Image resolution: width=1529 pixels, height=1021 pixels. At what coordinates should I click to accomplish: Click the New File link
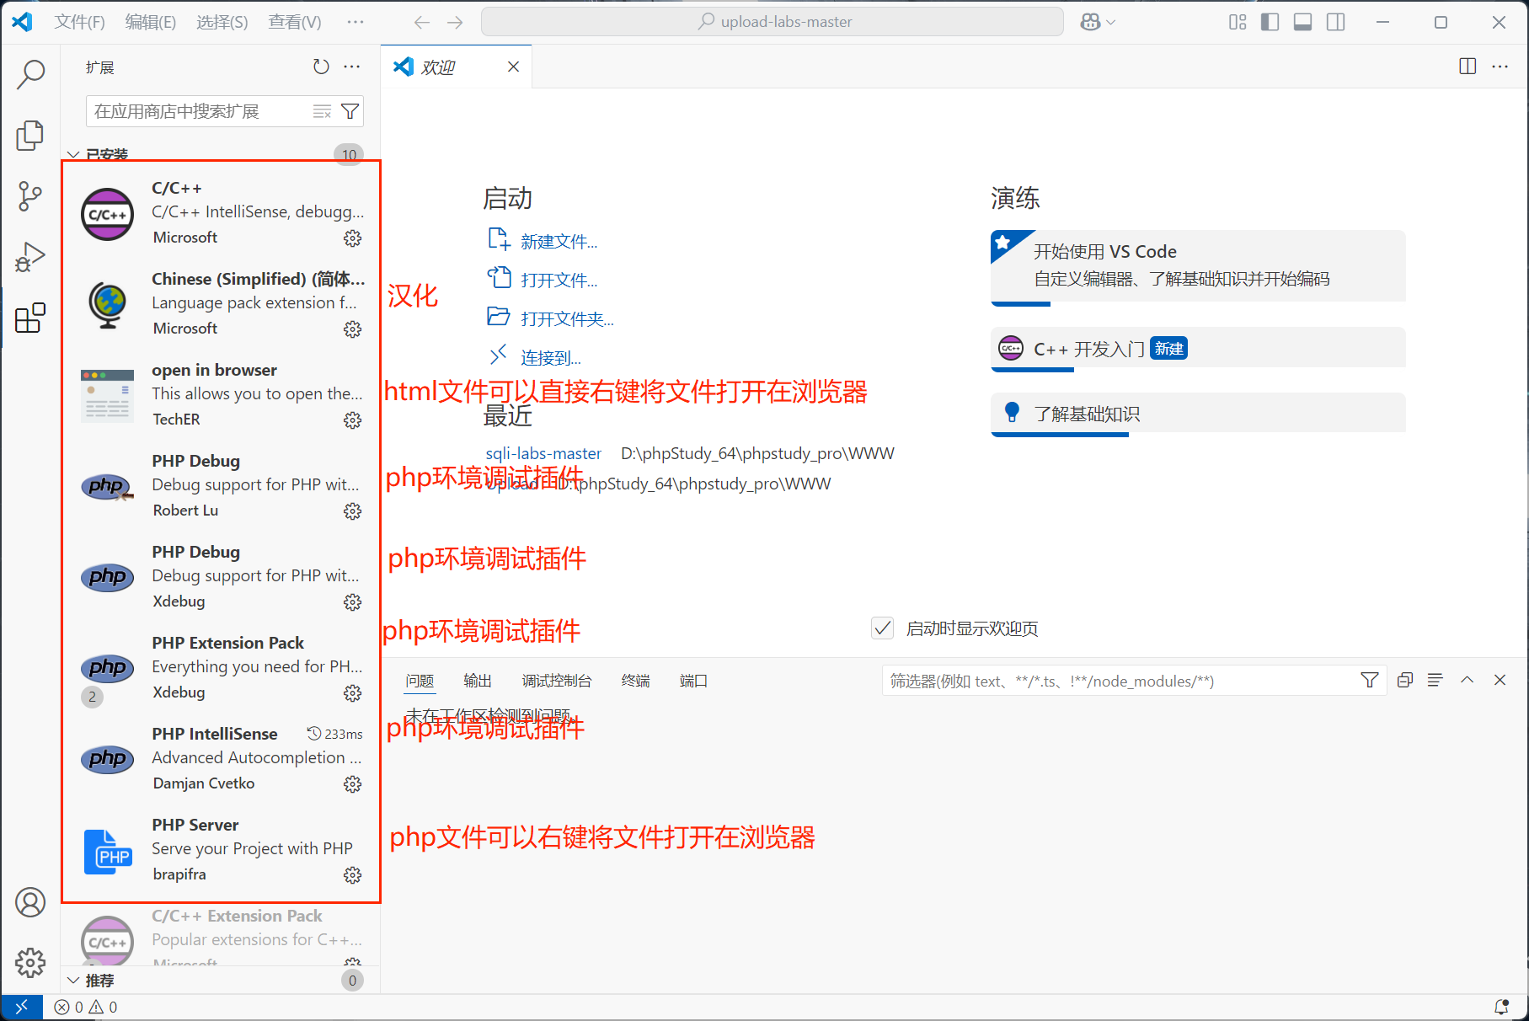(559, 242)
